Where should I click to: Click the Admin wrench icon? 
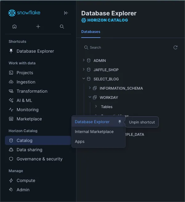(11, 190)
